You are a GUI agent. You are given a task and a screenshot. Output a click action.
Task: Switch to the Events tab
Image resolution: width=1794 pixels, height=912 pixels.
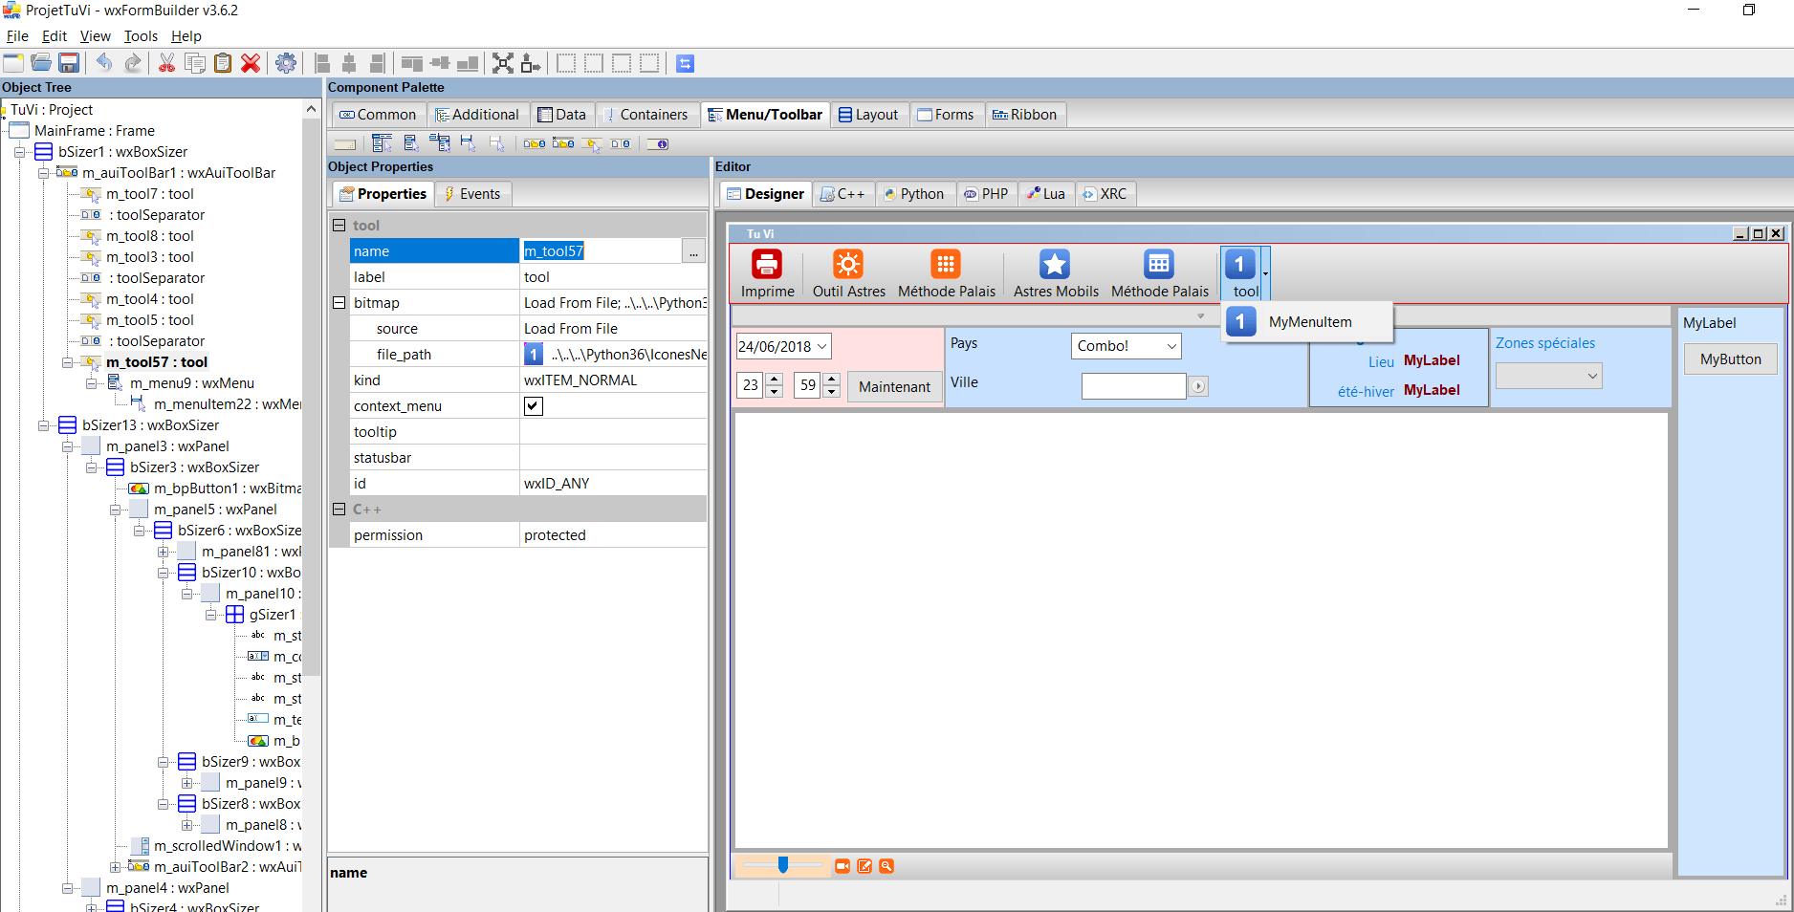click(x=472, y=193)
